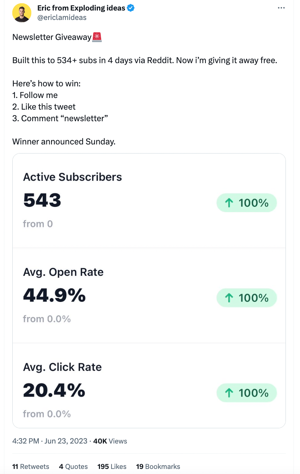Click the Active Subscribers 100% increase badge
This screenshot has width=300, height=474.
point(246,203)
